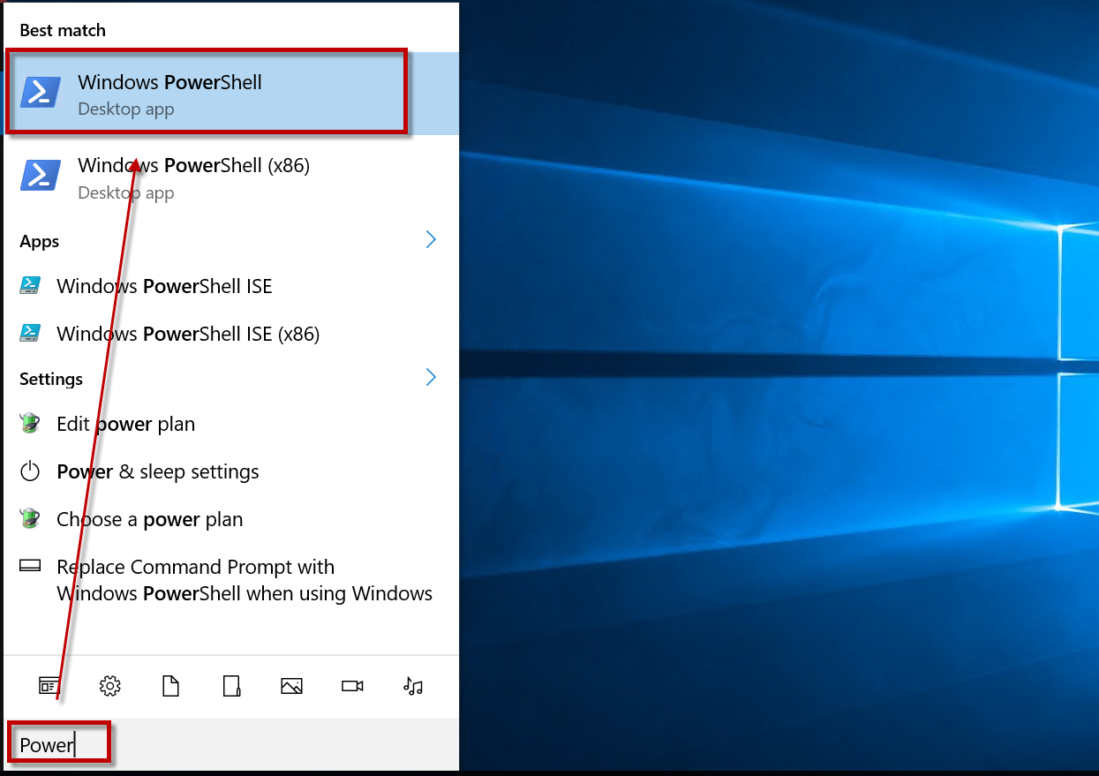Click the Windows PowerShell (x86) icon
This screenshot has width=1099, height=776.
pyautogui.click(x=41, y=177)
